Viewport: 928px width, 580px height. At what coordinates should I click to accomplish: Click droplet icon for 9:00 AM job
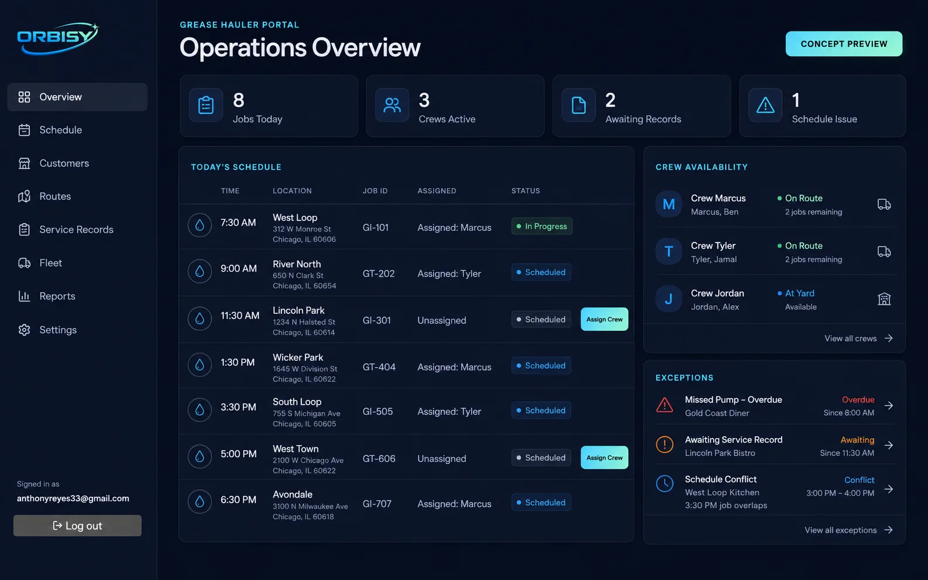click(x=200, y=271)
